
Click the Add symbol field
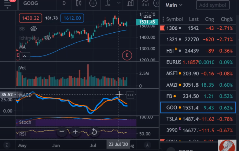pyautogui.click(x=213, y=5)
